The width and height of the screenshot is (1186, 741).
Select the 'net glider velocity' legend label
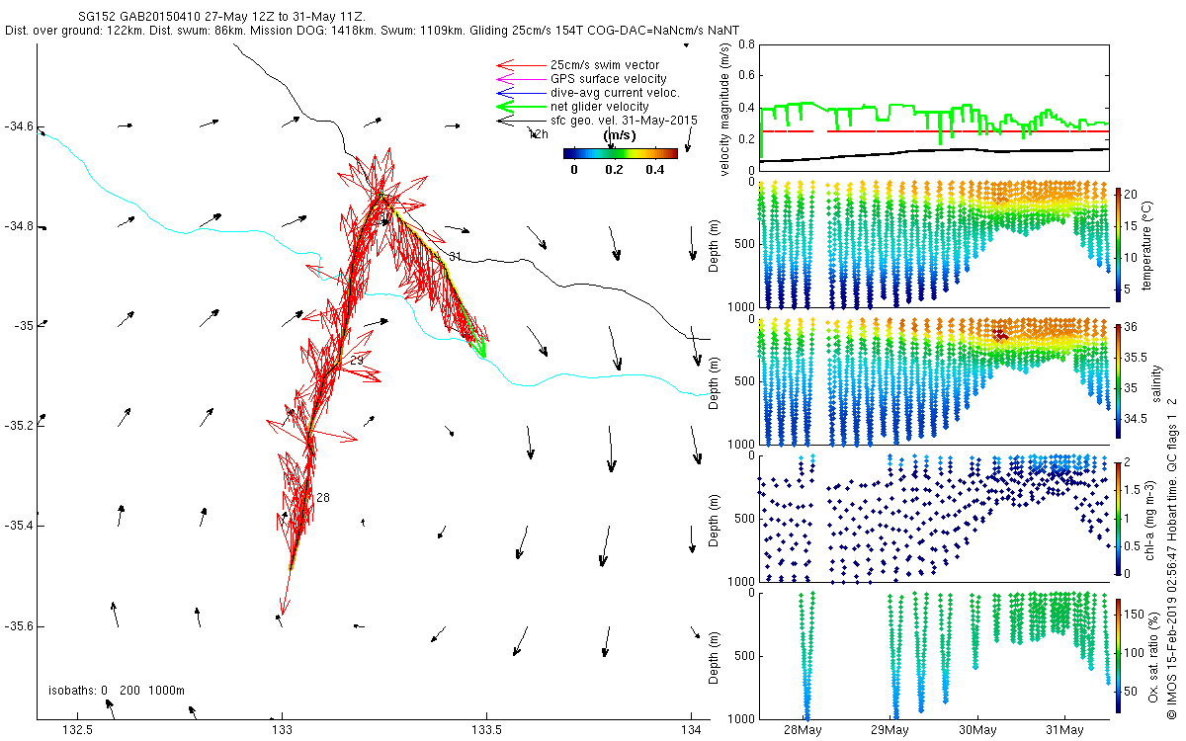(599, 107)
